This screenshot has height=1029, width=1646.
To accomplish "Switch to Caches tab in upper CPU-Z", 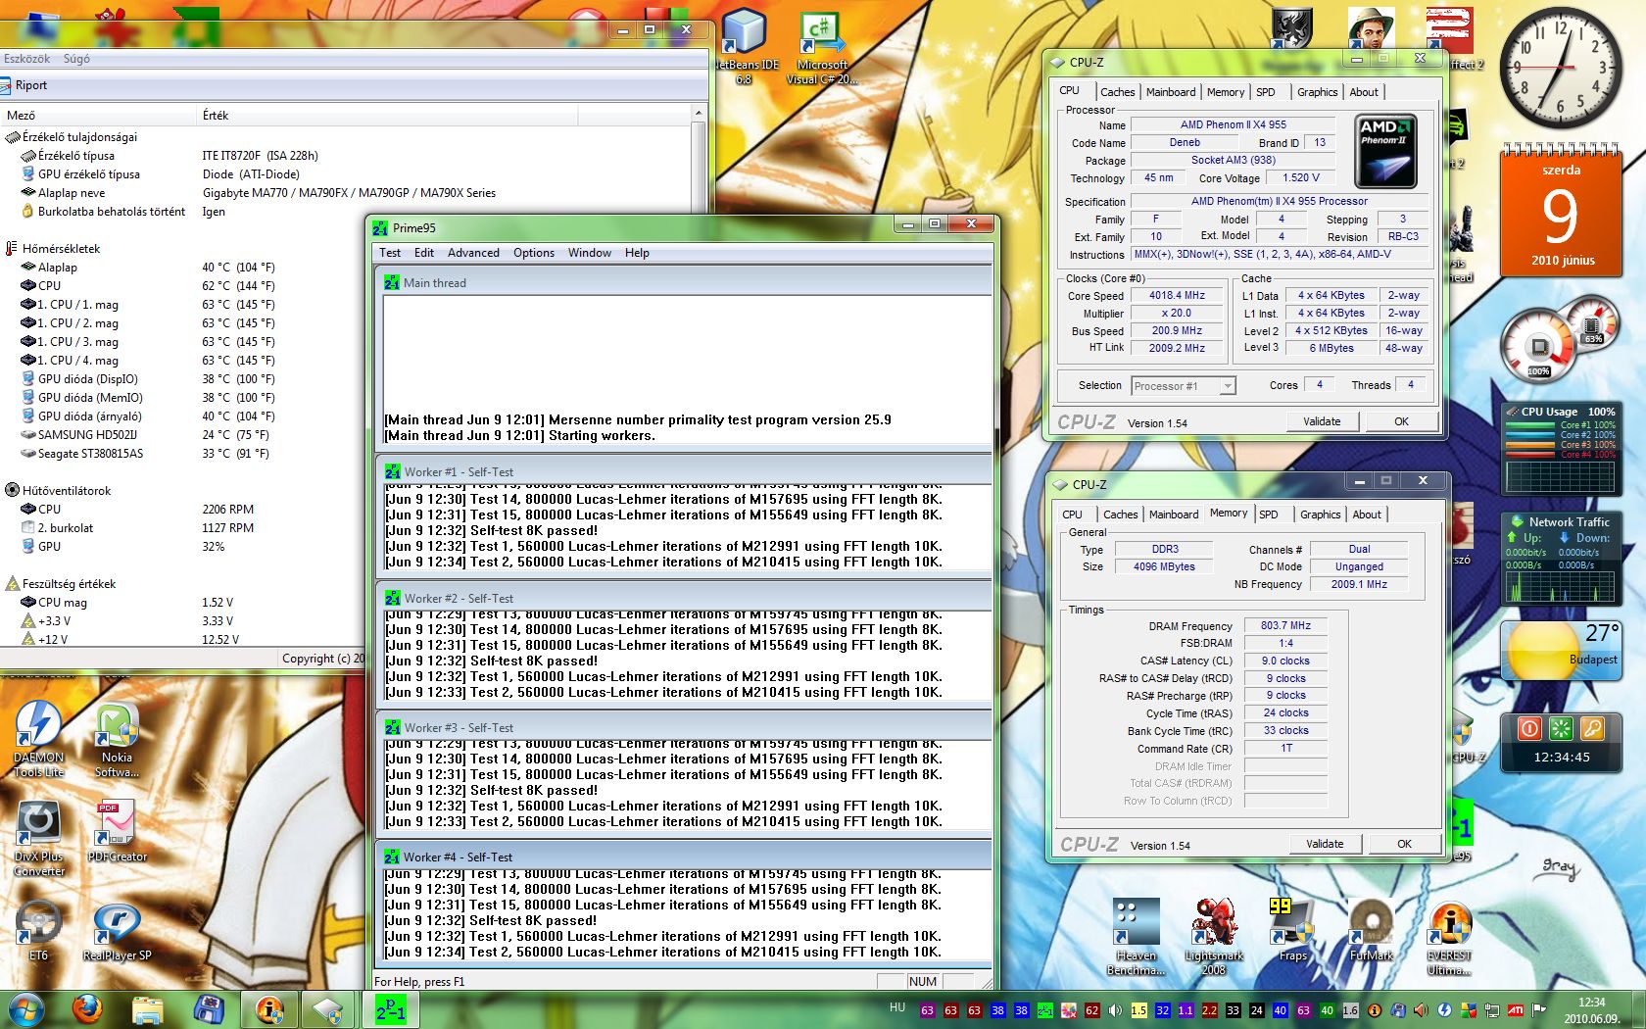I will 1117,92.
